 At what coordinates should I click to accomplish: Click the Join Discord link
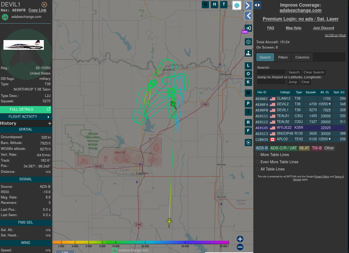click(x=324, y=28)
